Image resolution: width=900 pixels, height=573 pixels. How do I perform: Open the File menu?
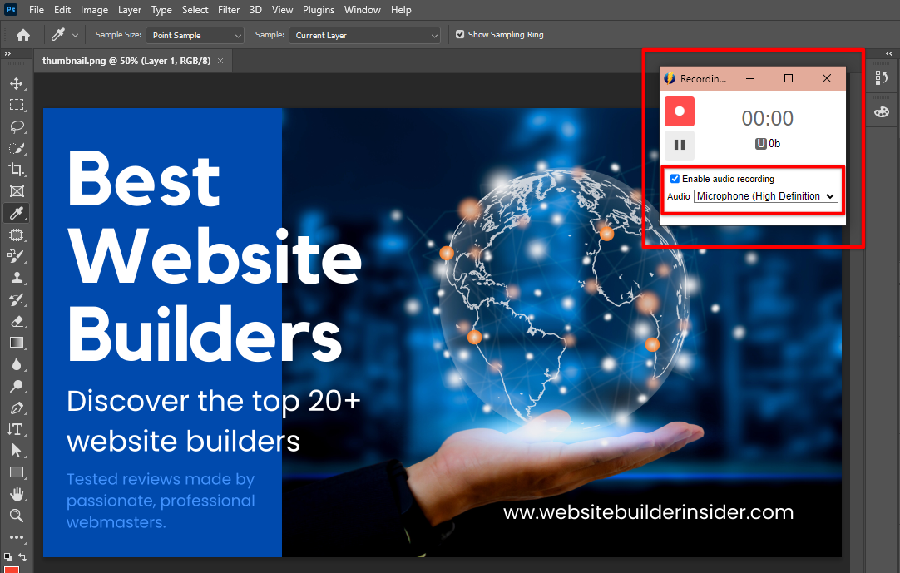click(x=36, y=10)
